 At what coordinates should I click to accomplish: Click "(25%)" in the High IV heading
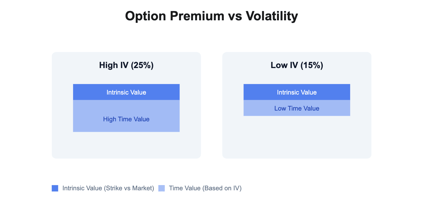click(142, 65)
